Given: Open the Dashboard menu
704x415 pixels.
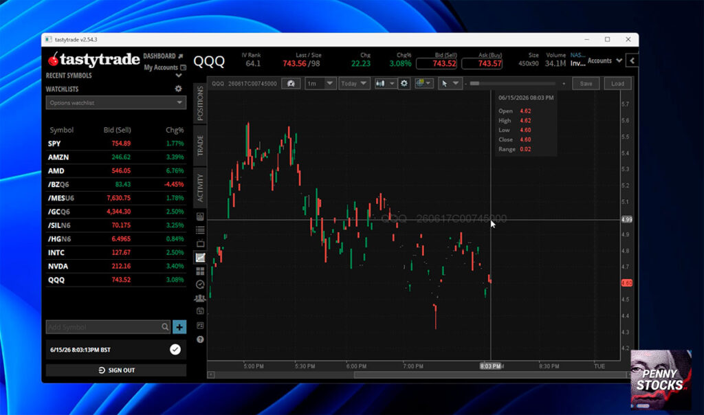Looking at the screenshot, I should (x=159, y=56).
